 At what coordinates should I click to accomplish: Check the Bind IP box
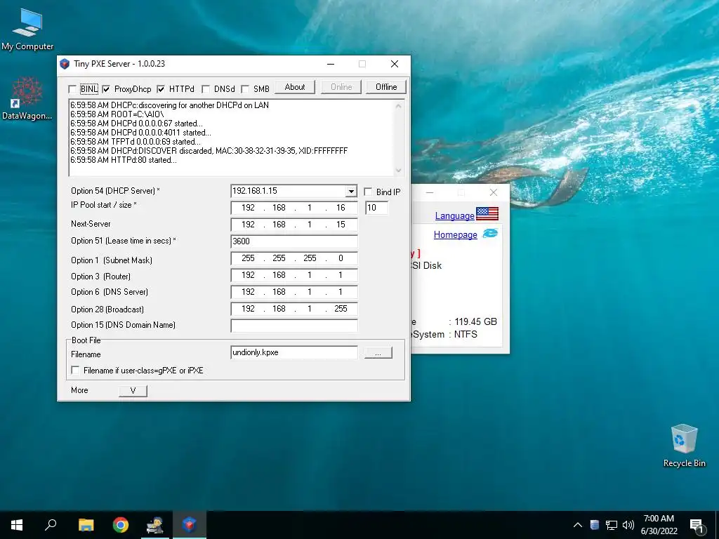tap(368, 192)
